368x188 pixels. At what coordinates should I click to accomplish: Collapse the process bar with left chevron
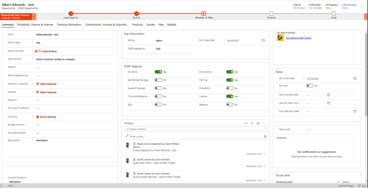[x=34, y=16]
